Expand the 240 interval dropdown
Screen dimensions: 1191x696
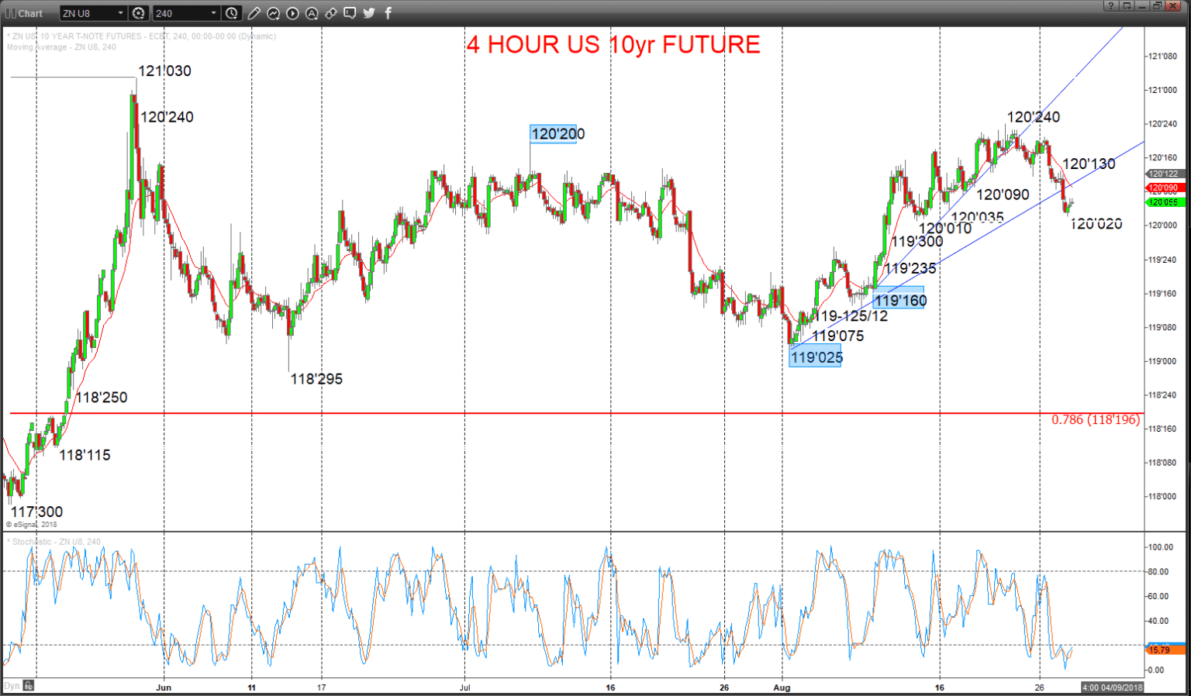pyautogui.click(x=214, y=13)
